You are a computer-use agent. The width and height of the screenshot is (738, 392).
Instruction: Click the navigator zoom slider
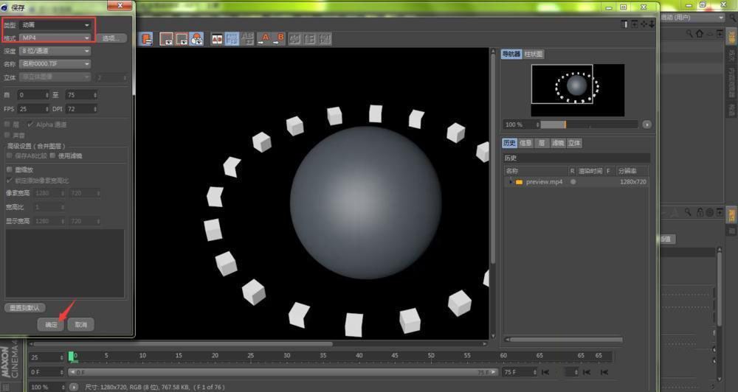589,125
